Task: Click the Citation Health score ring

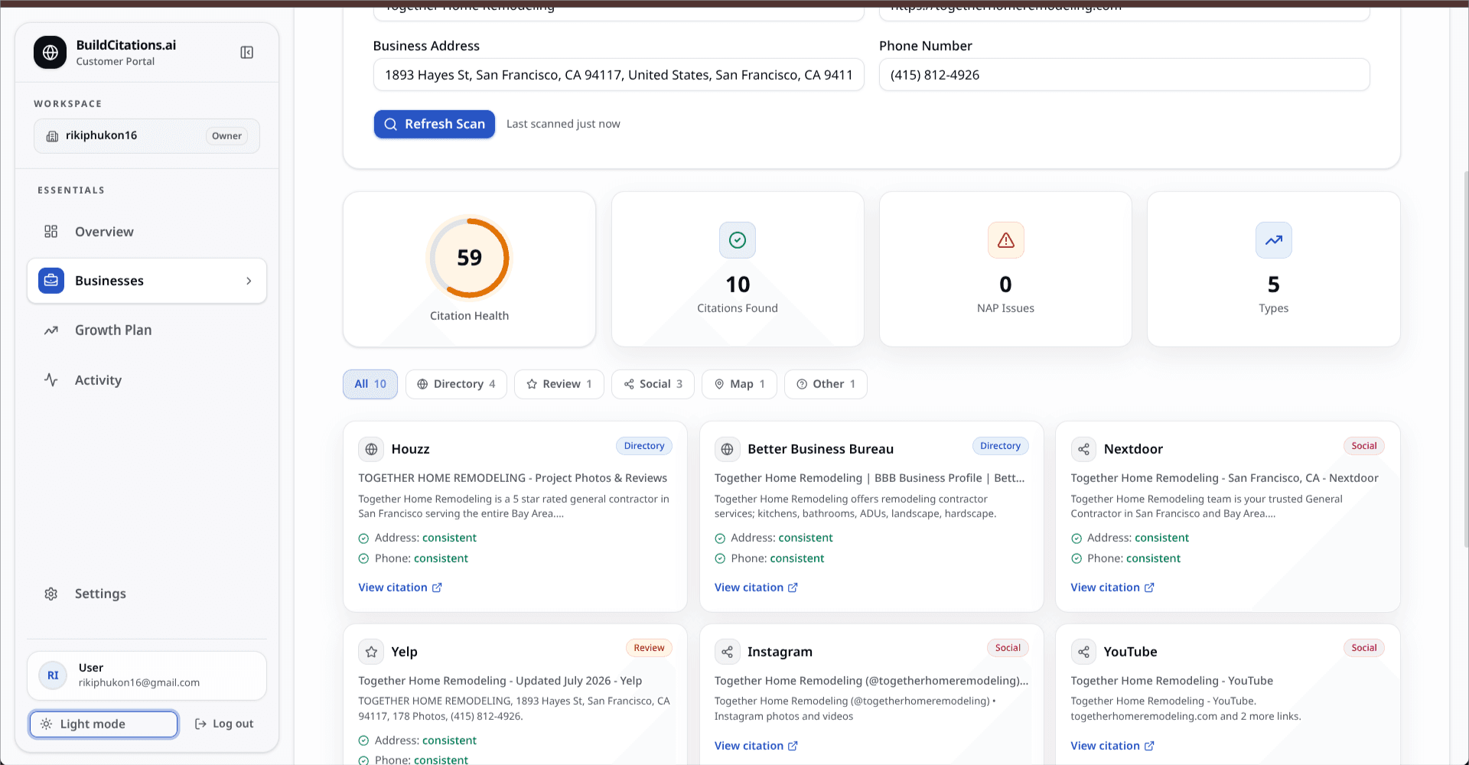Action: 469,258
